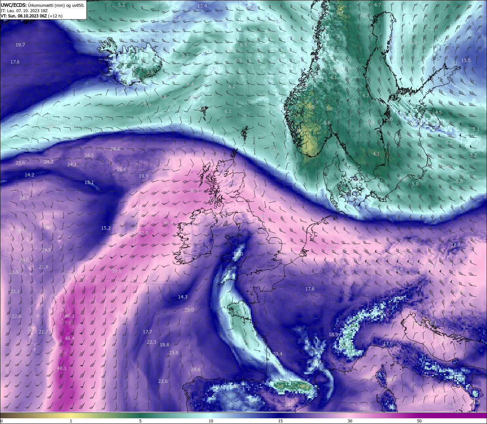Click the UWC/ECDS Úrkomumætti title text

point(43,5)
